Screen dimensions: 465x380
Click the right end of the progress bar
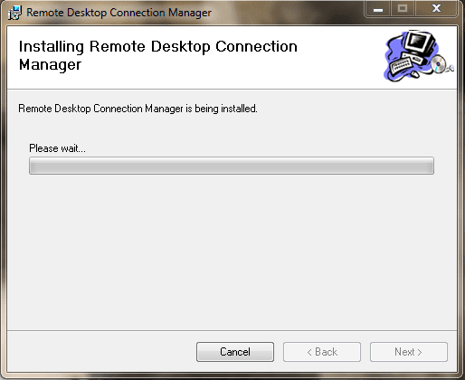430,166
